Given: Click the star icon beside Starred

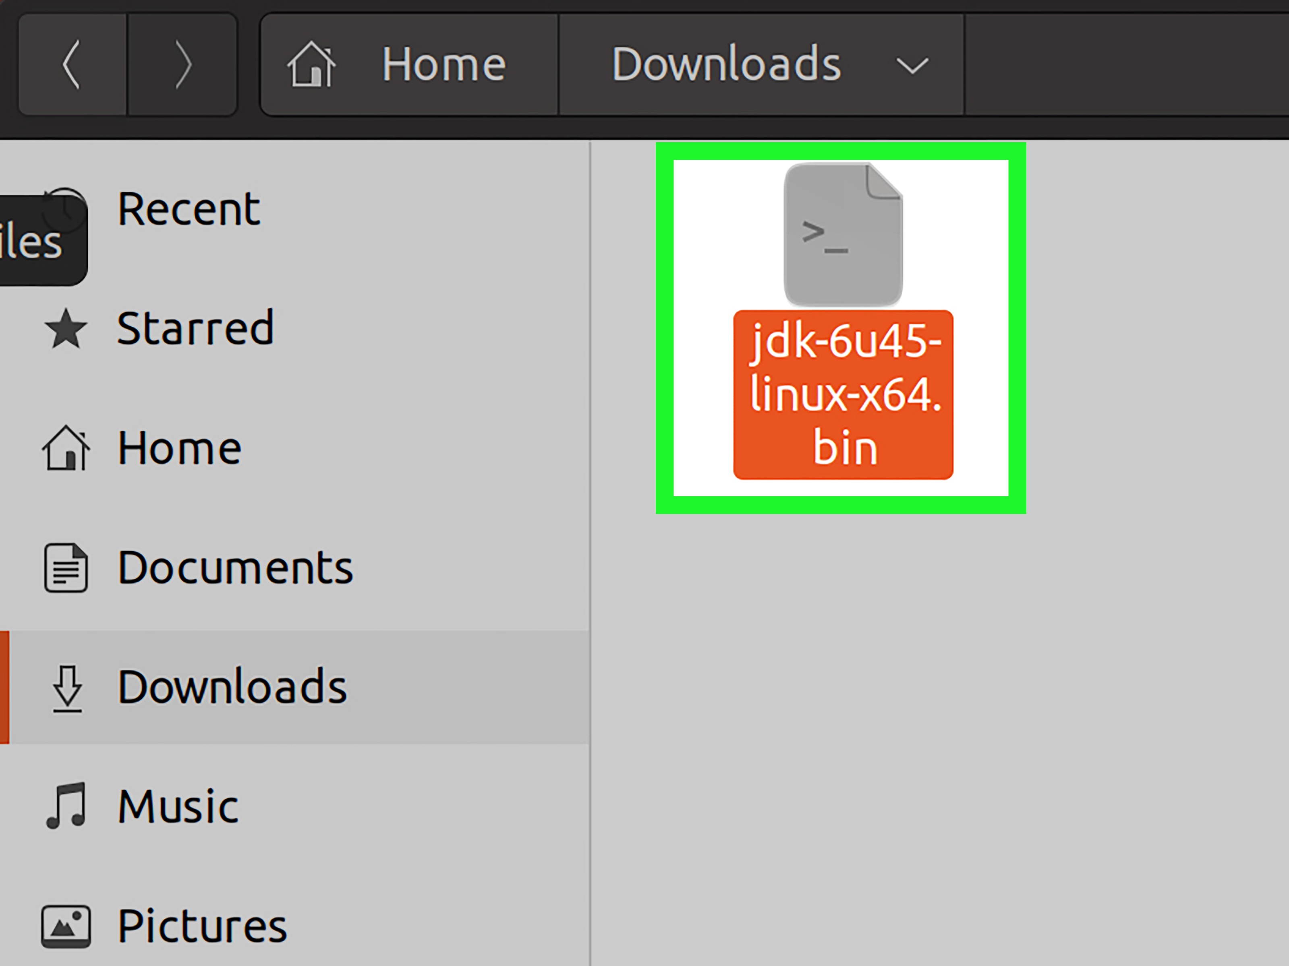Looking at the screenshot, I should (x=66, y=328).
